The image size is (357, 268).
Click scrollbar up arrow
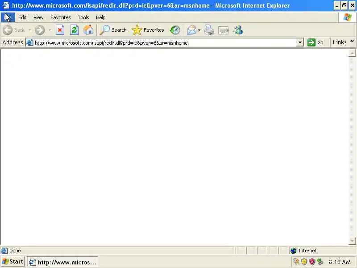pyautogui.click(x=352, y=53)
